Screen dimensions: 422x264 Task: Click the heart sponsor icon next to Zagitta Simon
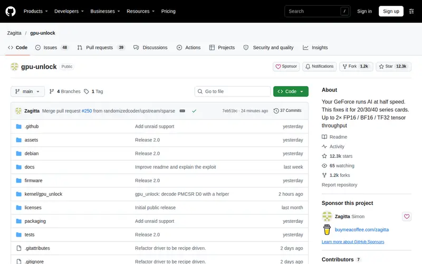(407, 216)
